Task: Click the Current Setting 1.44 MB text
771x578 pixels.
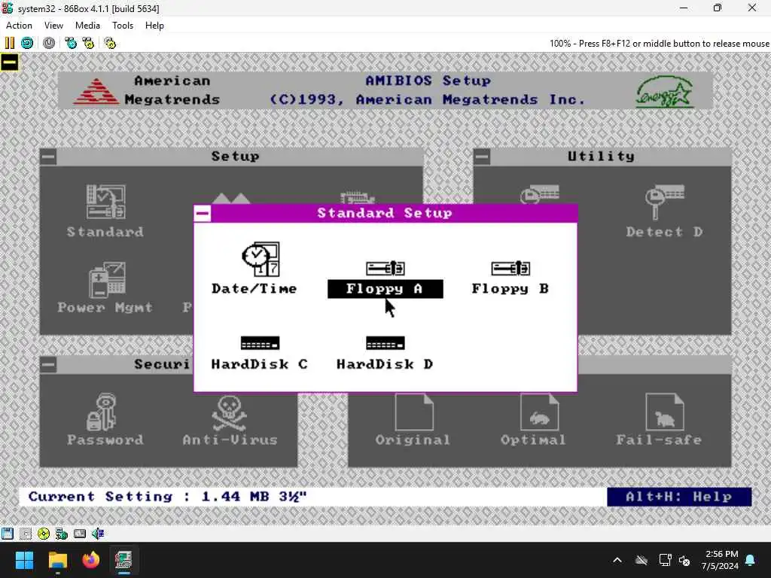Action: click(x=168, y=497)
